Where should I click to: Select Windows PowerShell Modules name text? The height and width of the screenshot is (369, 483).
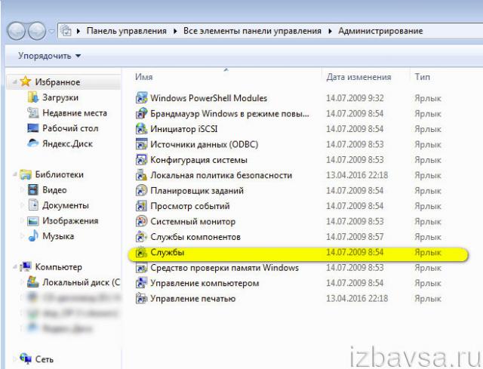208,98
